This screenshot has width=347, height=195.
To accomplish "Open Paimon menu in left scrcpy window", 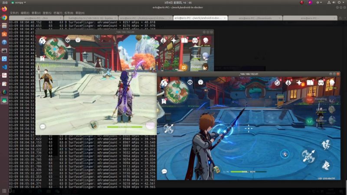I will click(42, 41).
